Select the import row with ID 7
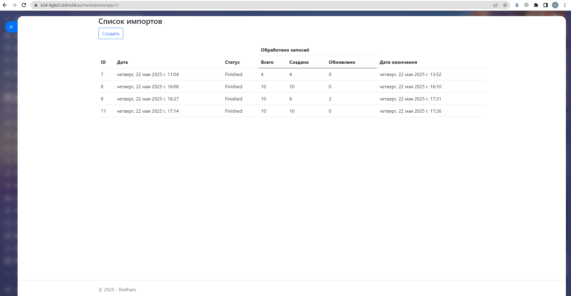 click(x=102, y=75)
